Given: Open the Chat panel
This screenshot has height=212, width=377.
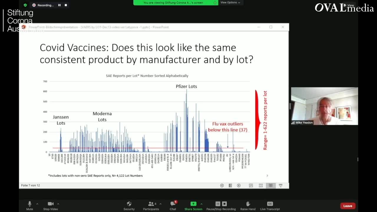Looking at the screenshot, I should 173,206.
